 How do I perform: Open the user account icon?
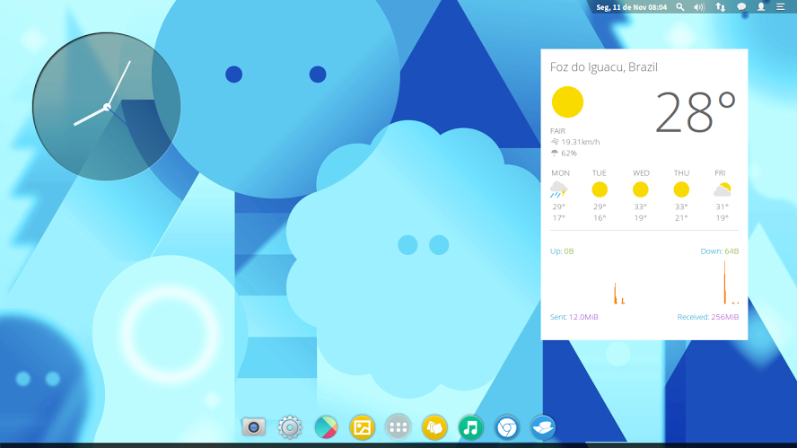pos(761,6)
